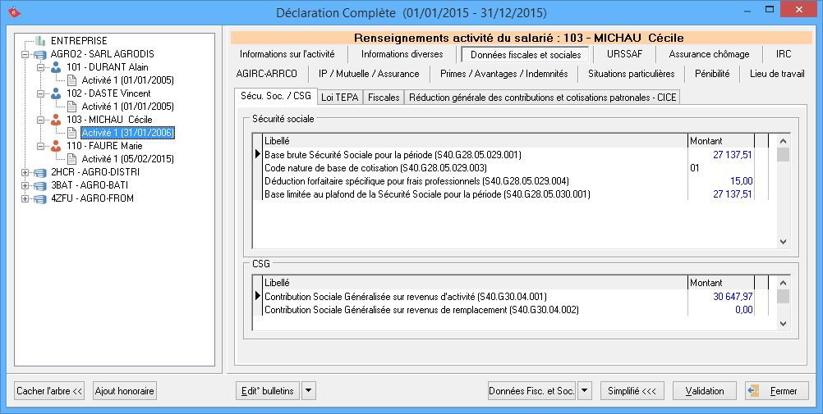Screen dimensions: 823x414
Task: Switch to the URSSAF tab
Action: 624,54
